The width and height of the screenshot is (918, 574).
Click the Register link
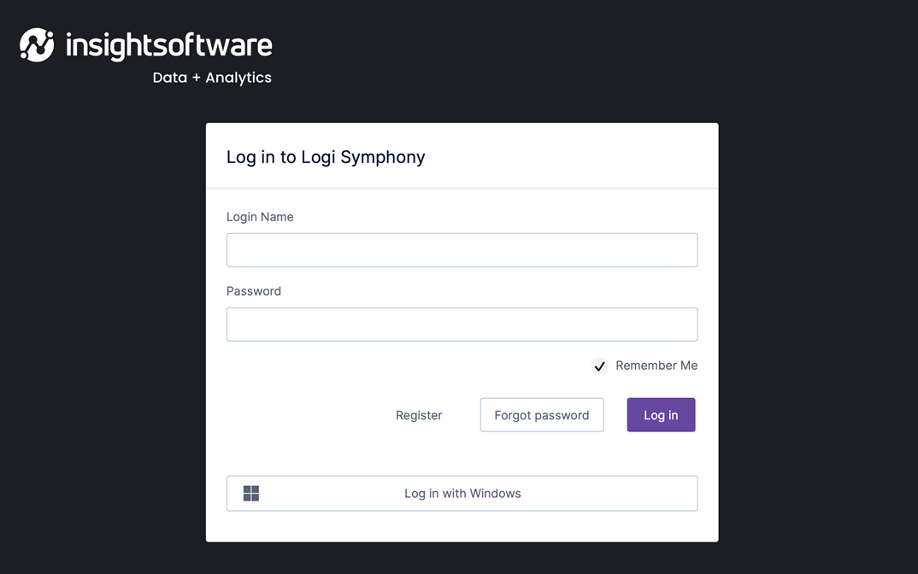pyautogui.click(x=419, y=415)
